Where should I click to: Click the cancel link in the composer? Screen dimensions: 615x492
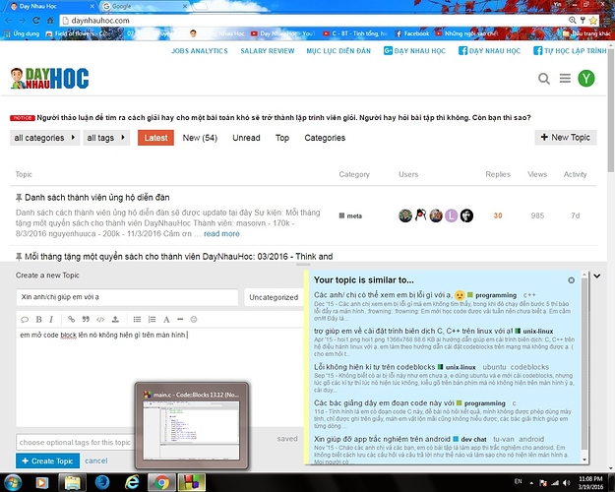95,461
